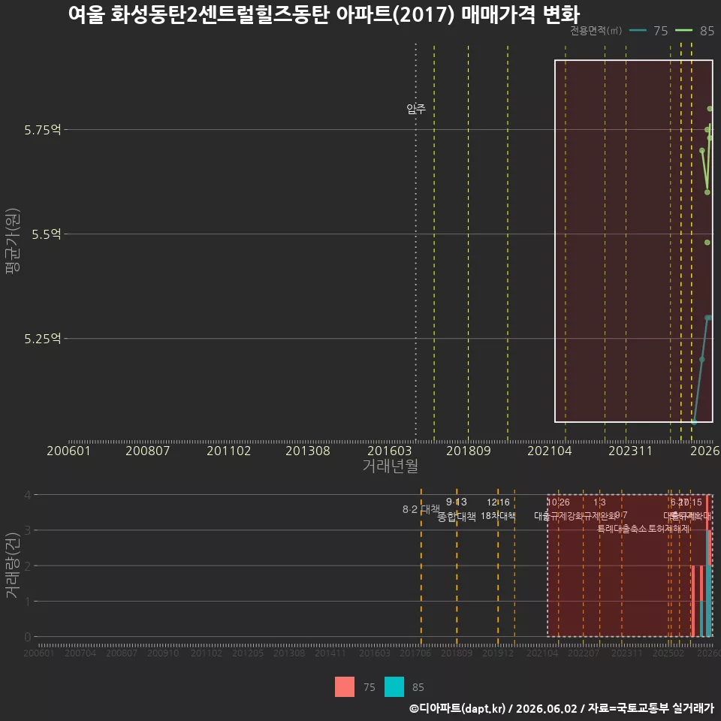Screen dimensions: 721x721
Task: Click the teal 85 square in bottom legend
Action: 394,686
